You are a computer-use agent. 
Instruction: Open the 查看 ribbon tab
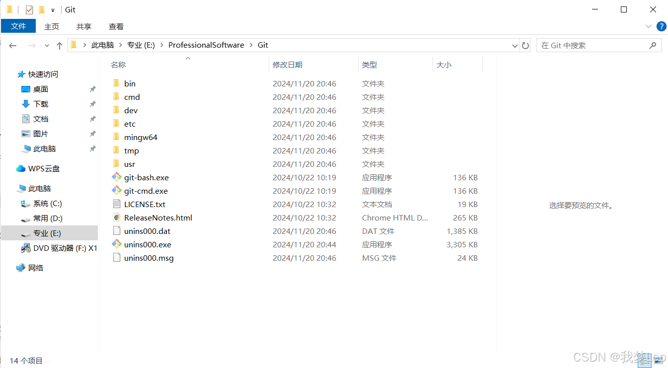[116, 26]
